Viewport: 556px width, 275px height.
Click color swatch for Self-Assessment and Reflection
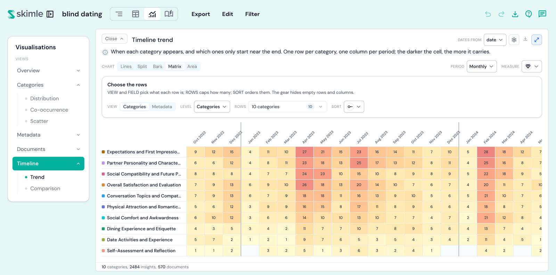point(103,251)
